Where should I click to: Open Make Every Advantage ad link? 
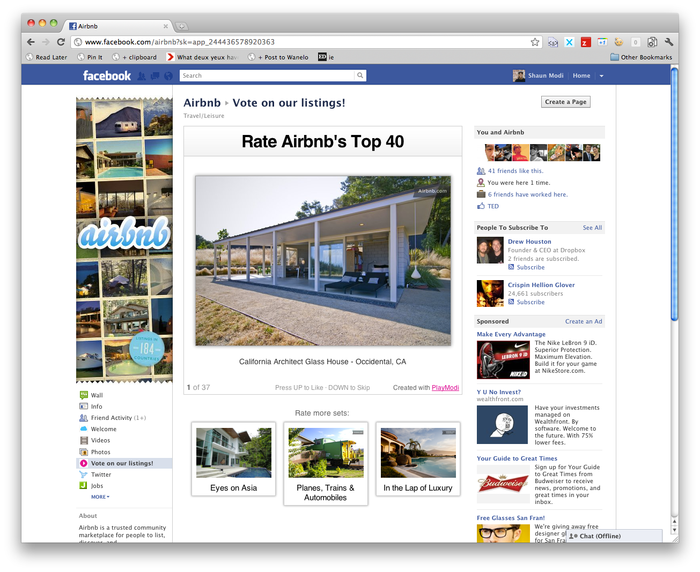511,334
